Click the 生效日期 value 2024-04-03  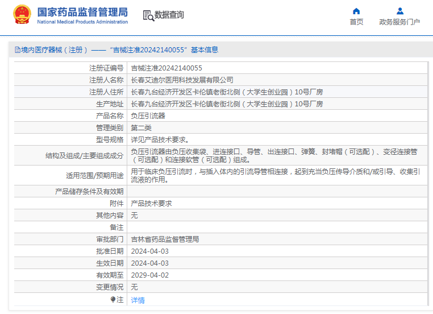pos(149,263)
